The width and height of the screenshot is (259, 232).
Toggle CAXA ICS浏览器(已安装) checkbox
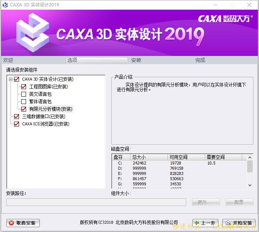click(16, 124)
